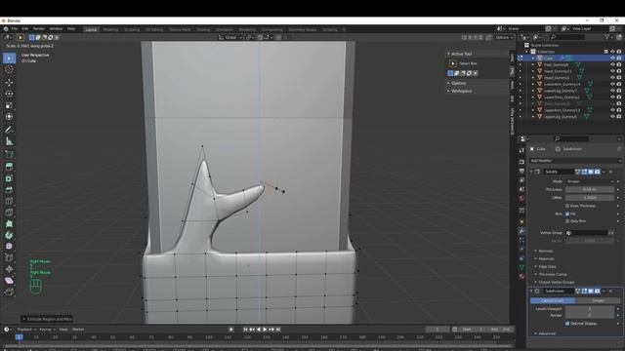Select the Inset Faces tool
The image size is (625, 351).
coord(9,178)
